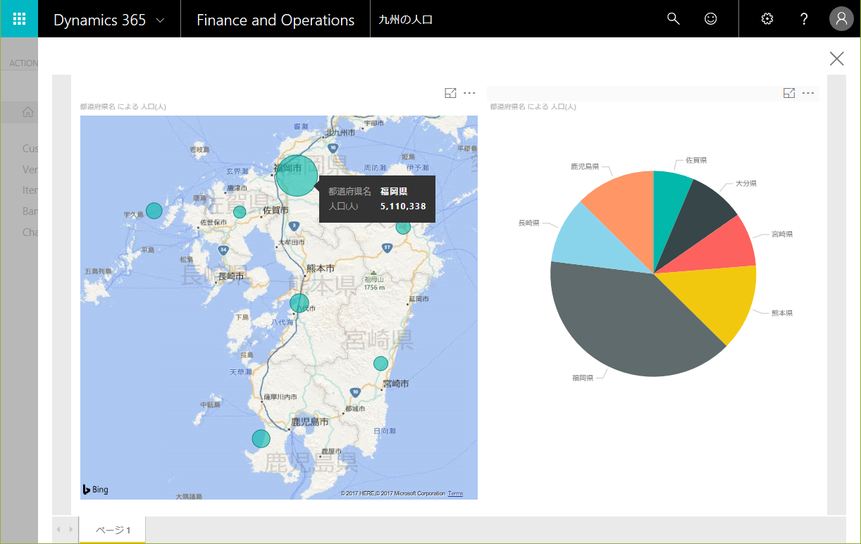The height and width of the screenshot is (544, 861).
Task: Click the 熊本市 city label on map
Action: point(321,268)
